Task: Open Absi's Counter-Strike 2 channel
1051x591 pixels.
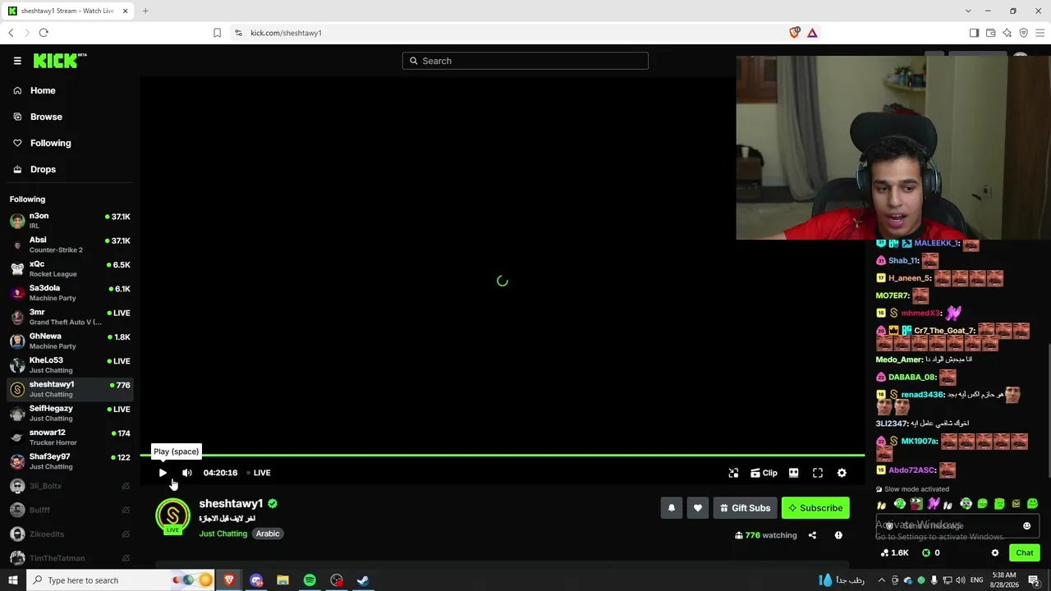Action: tap(70, 245)
